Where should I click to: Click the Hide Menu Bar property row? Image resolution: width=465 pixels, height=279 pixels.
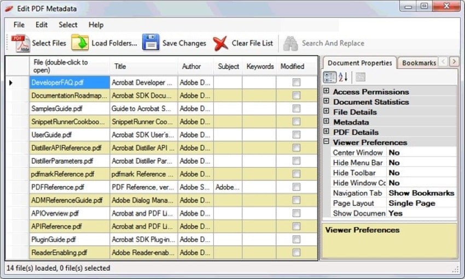393,163
